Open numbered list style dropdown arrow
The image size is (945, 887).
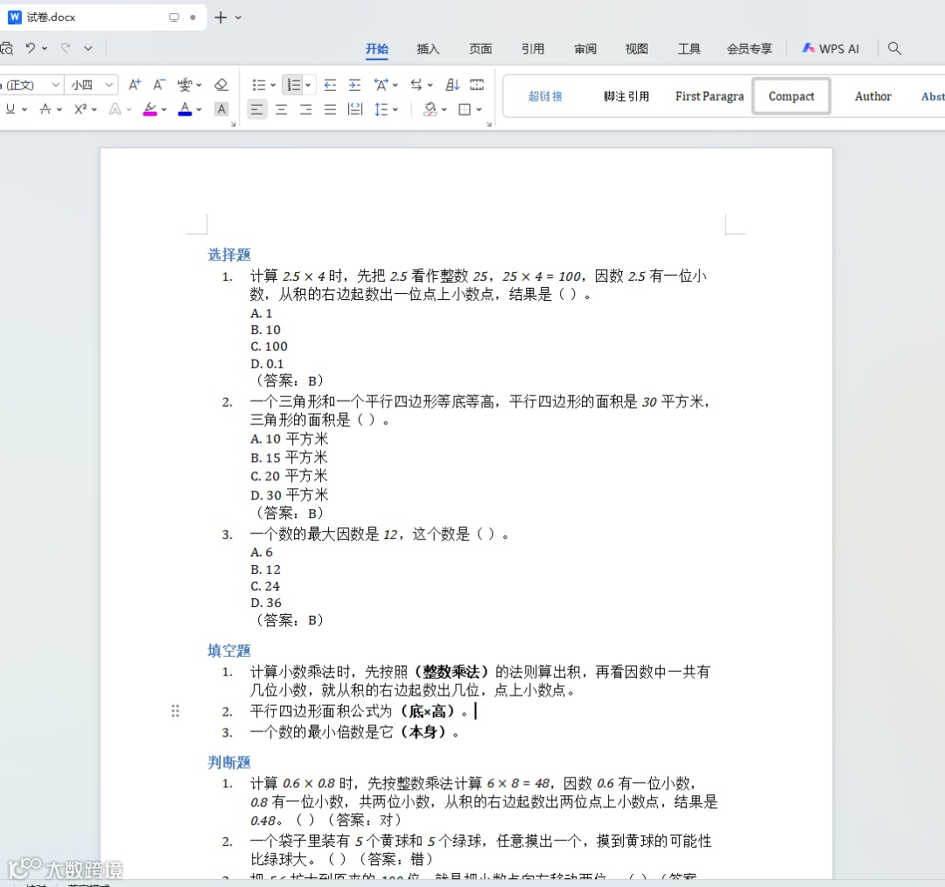308,85
